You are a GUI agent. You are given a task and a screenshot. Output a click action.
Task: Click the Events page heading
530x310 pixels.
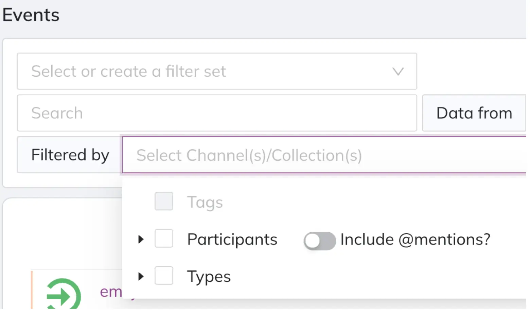(31, 15)
